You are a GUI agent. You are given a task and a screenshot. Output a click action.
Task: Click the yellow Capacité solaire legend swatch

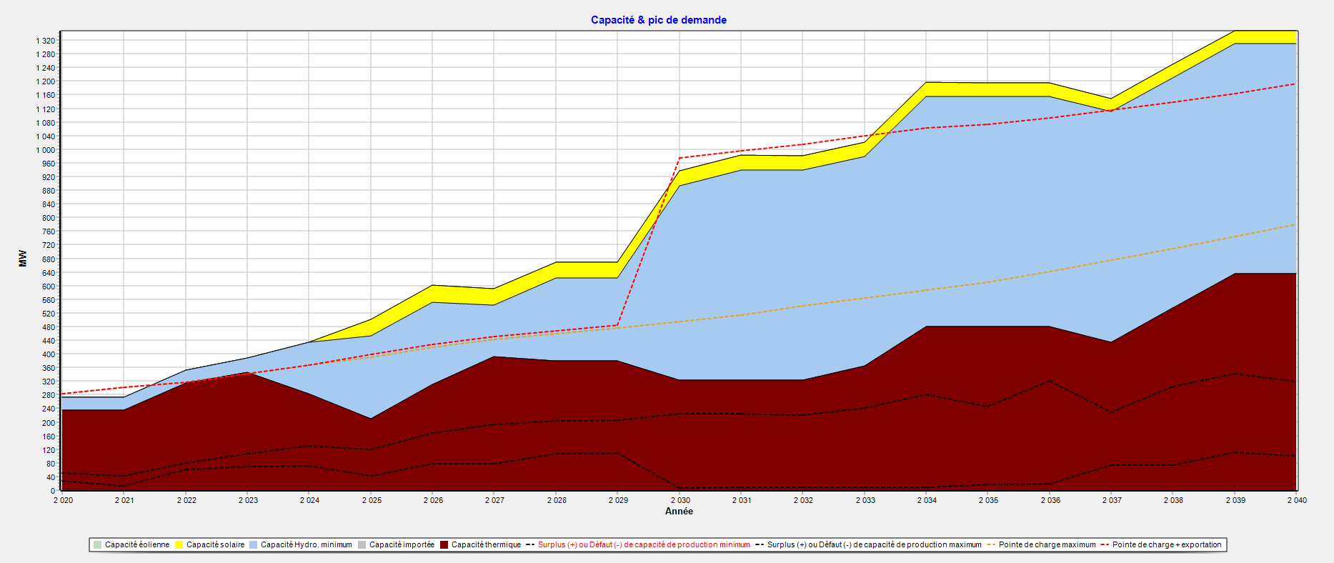pyautogui.click(x=179, y=545)
